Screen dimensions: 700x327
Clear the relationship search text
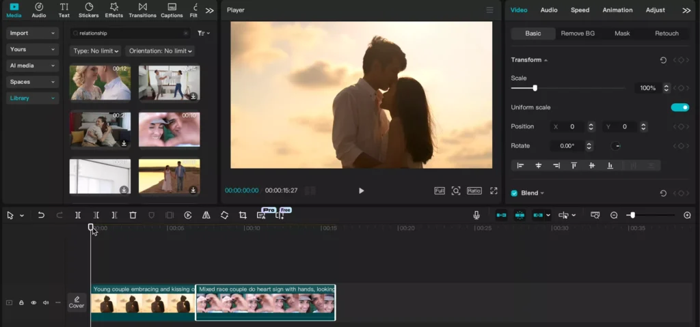click(x=186, y=33)
